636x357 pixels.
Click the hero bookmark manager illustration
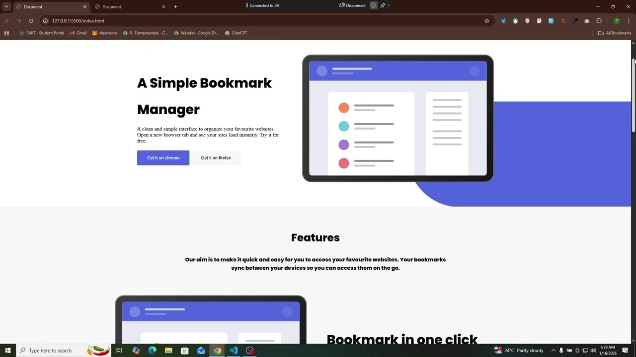397,119
